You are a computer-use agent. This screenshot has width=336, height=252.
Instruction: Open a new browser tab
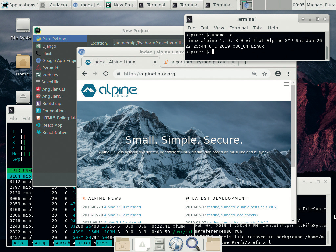[x=246, y=62]
